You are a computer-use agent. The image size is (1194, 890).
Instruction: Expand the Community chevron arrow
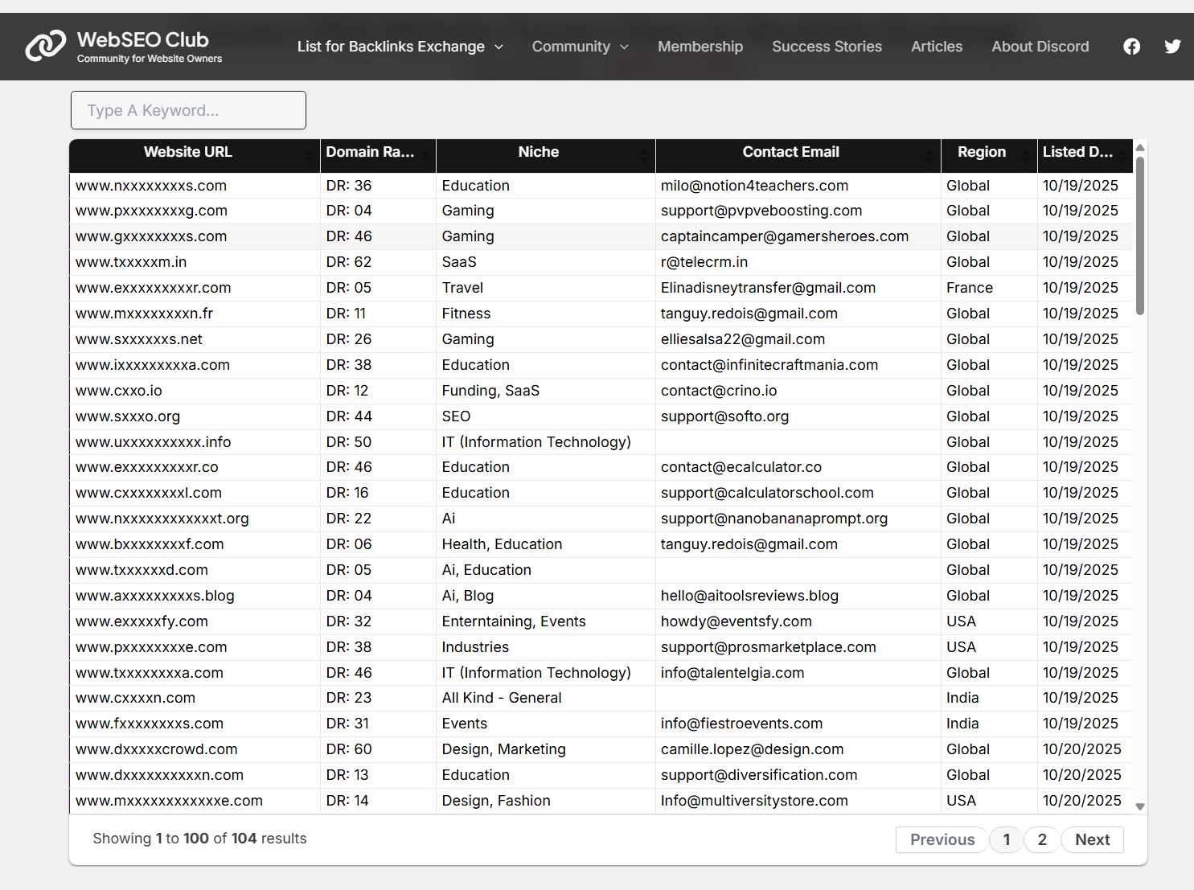[624, 47]
